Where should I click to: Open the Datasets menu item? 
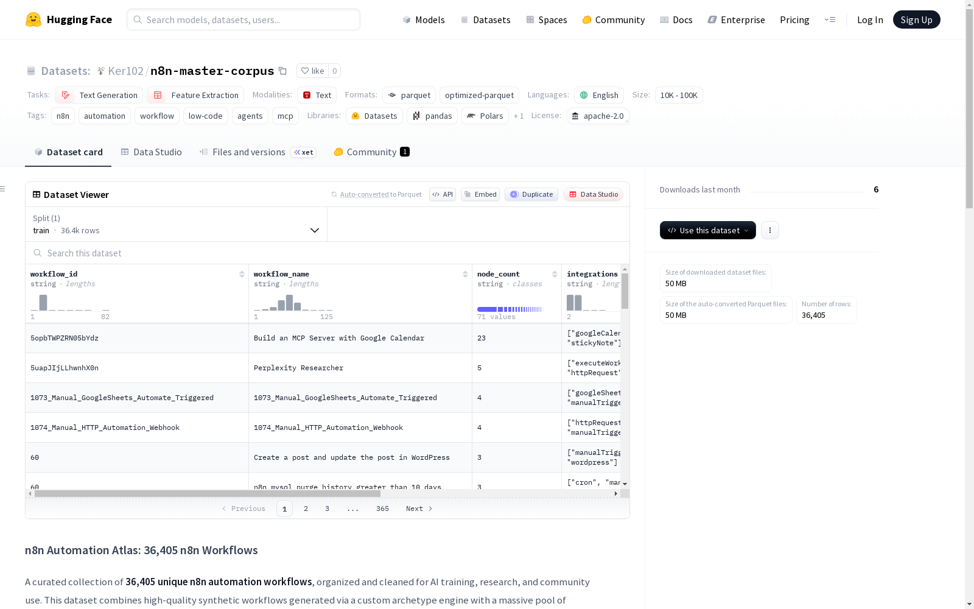(x=486, y=19)
